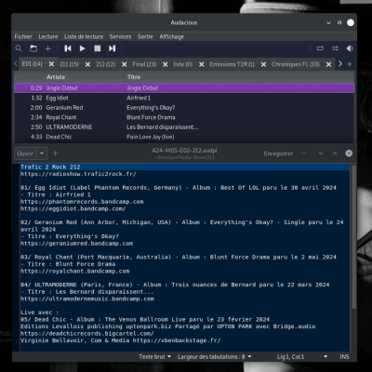Skip to next track
Viewport: 372px width, 372px height.
[x=112, y=48]
